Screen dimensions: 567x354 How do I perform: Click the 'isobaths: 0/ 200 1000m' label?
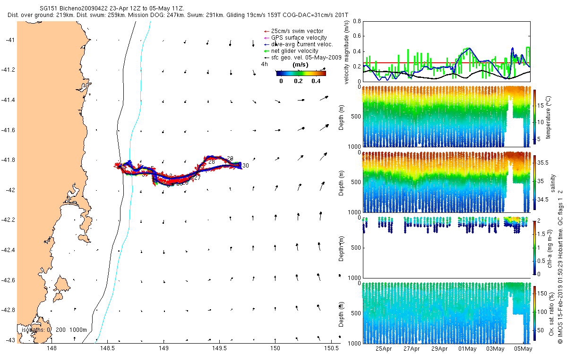pos(54,330)
